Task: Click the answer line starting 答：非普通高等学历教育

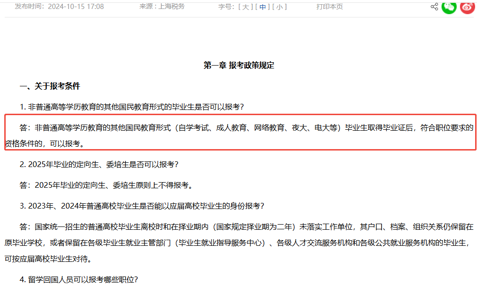Action: (x=246, y=128)
